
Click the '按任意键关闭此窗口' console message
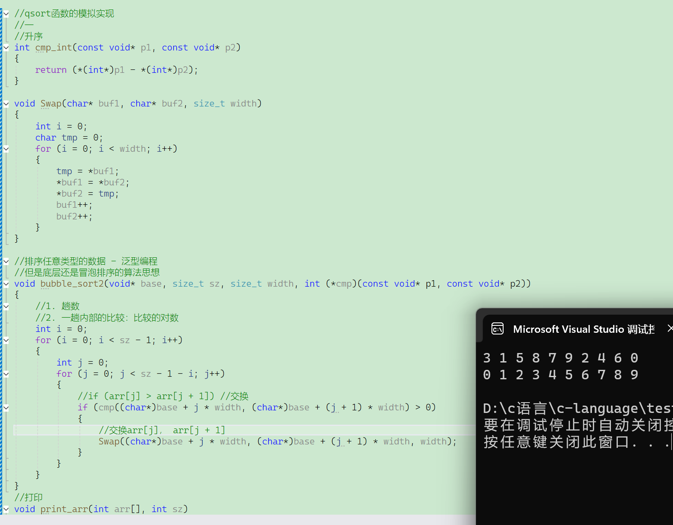tap(577, 442)
